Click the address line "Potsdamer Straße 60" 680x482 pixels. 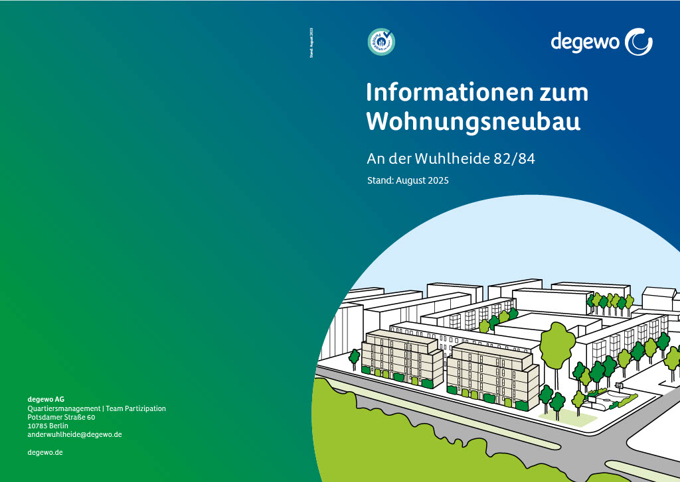tap(61, 417)
